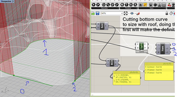
Task: Expand the Input panel plus button
Action: point(165,8)
